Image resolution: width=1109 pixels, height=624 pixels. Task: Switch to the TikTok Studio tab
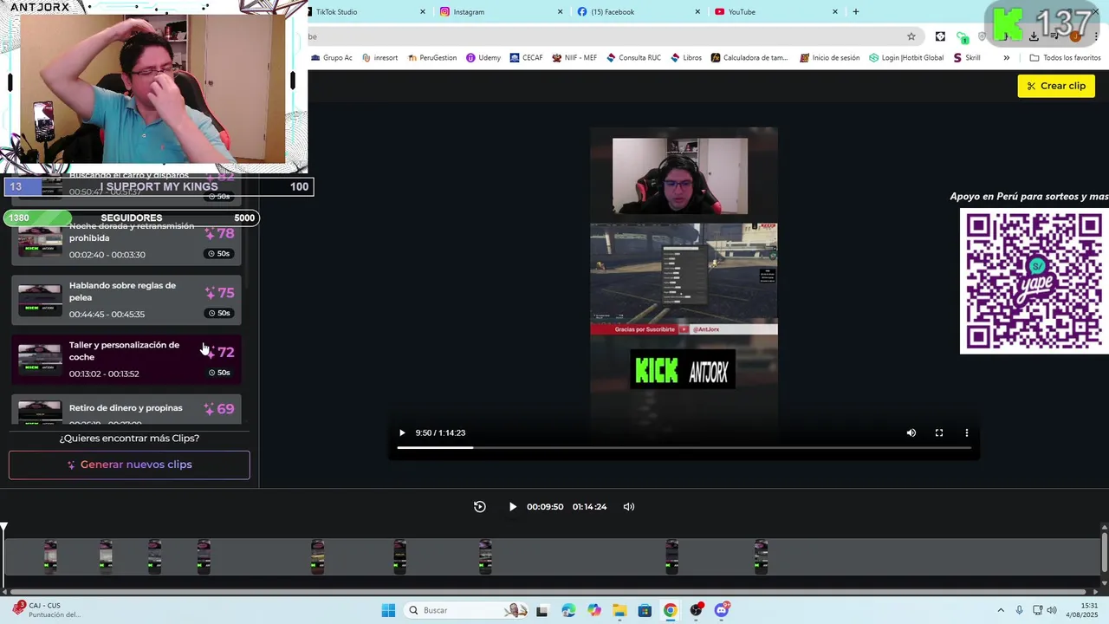369,12
